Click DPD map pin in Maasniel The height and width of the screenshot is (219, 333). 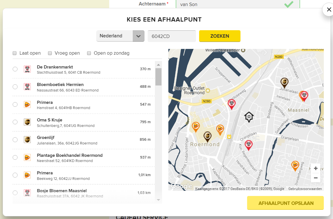[x=304, y=96]
